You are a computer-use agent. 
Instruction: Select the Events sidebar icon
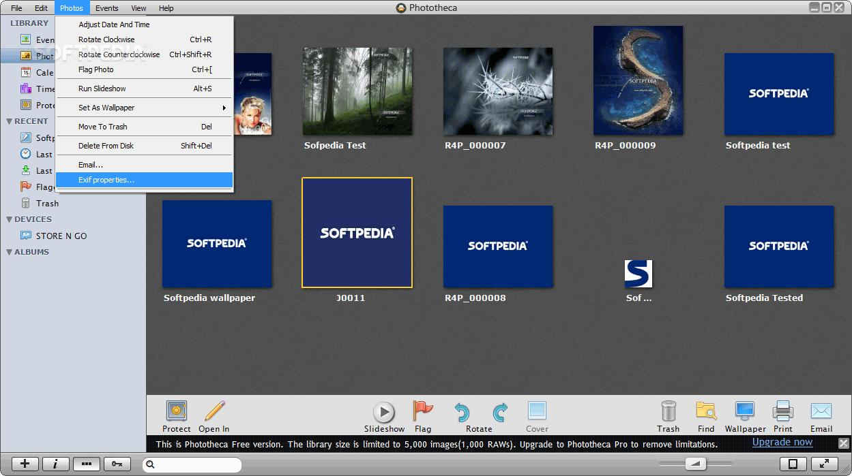click(26, 39)
